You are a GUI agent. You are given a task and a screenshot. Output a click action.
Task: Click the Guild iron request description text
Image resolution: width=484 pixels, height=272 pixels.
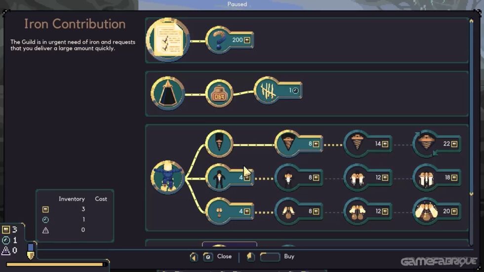(x=73, y=45)
